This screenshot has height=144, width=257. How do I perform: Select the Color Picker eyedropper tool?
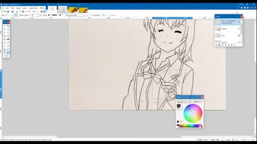pyautogui.click(x=8, y=46)
